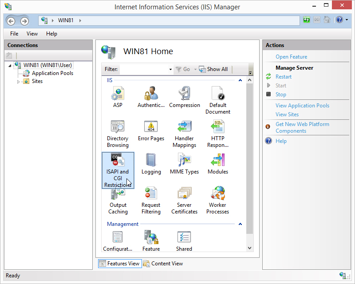Select the Authentication feature icon
The image size is (355, 284).
151,97
